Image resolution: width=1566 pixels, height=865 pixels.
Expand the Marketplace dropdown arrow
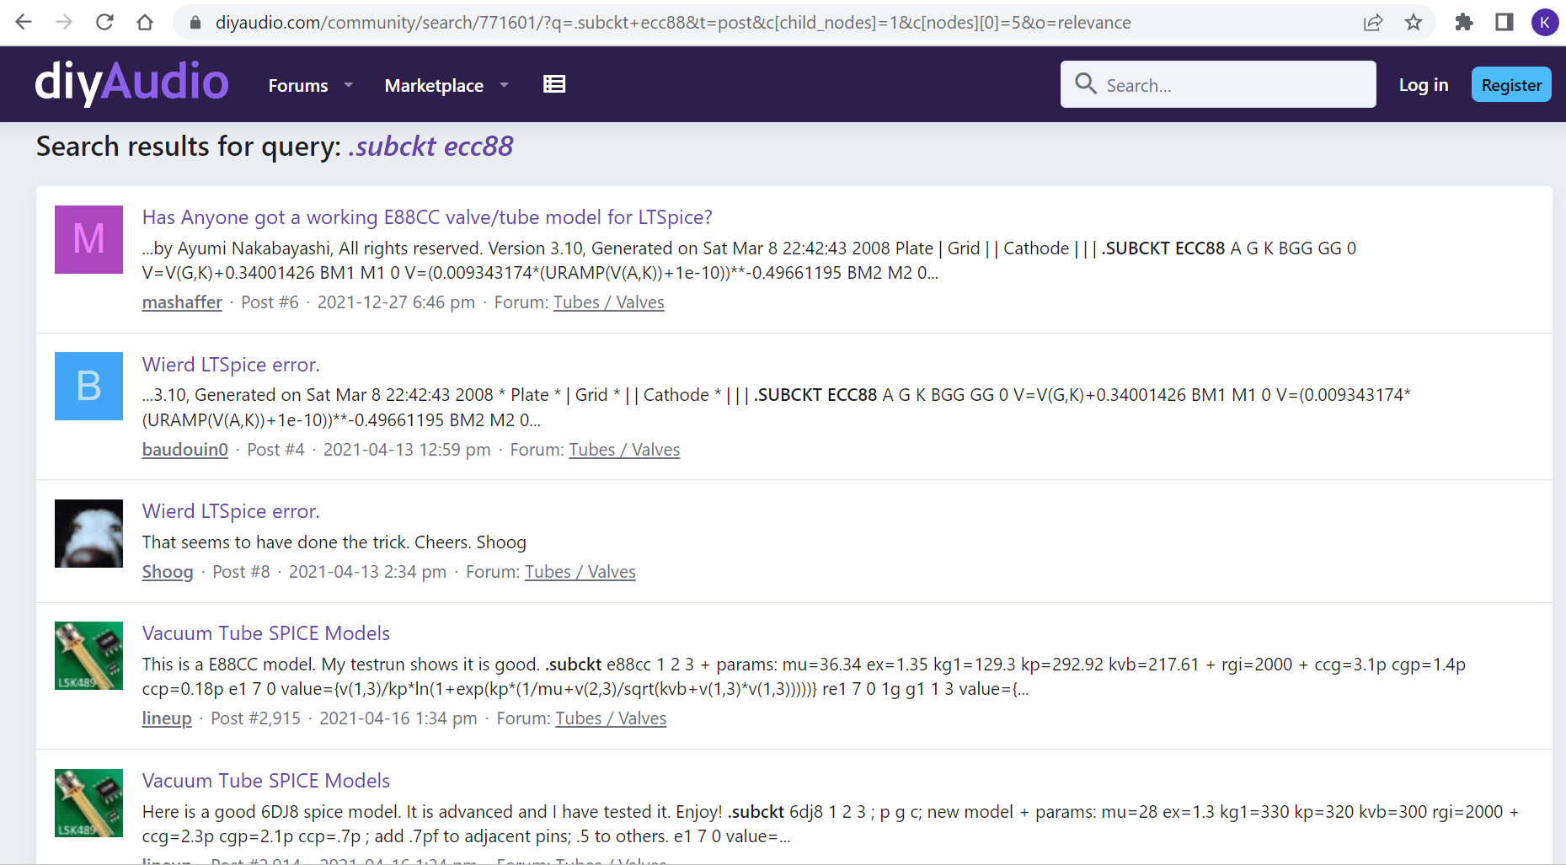(x=504, y=85)
